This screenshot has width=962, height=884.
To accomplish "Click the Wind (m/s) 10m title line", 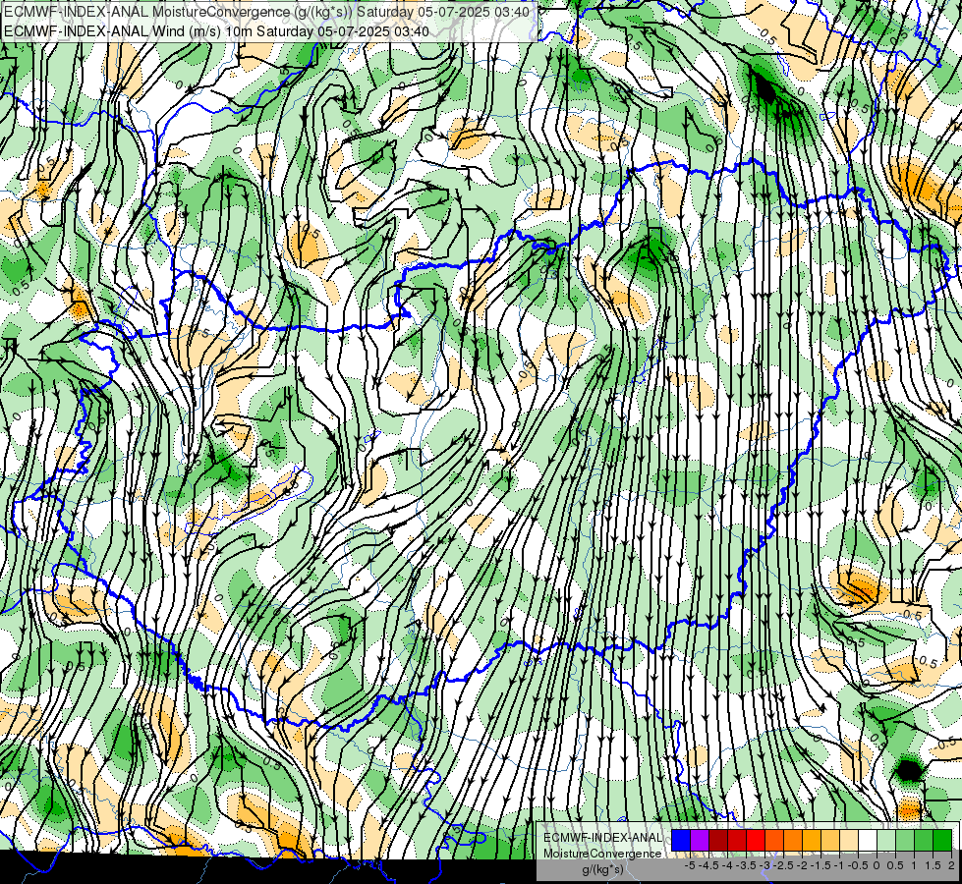I will tap(216, 31).
